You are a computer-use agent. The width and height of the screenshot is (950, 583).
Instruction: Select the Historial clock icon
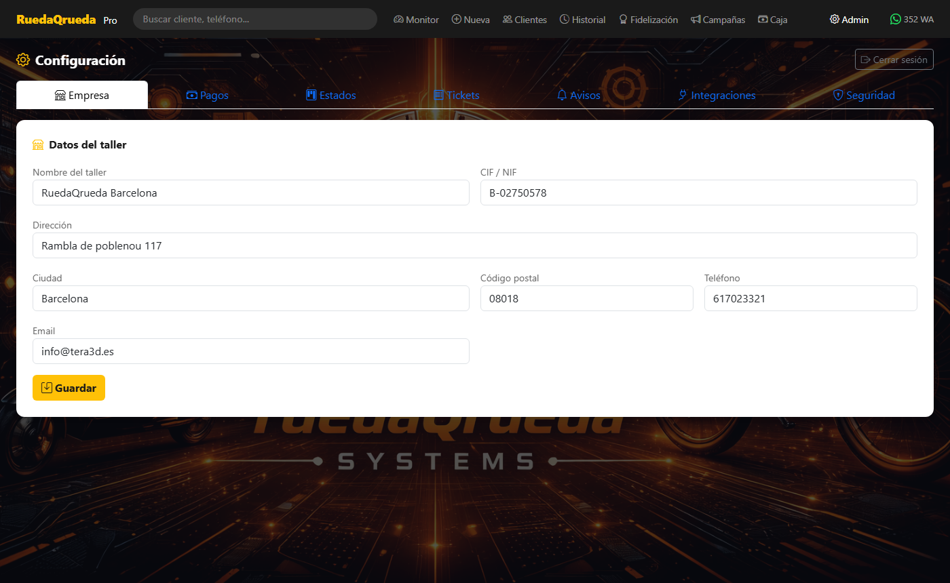[x=565, y=20]
